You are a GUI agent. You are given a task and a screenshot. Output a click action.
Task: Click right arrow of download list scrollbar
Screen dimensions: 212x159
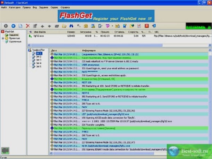210,45
